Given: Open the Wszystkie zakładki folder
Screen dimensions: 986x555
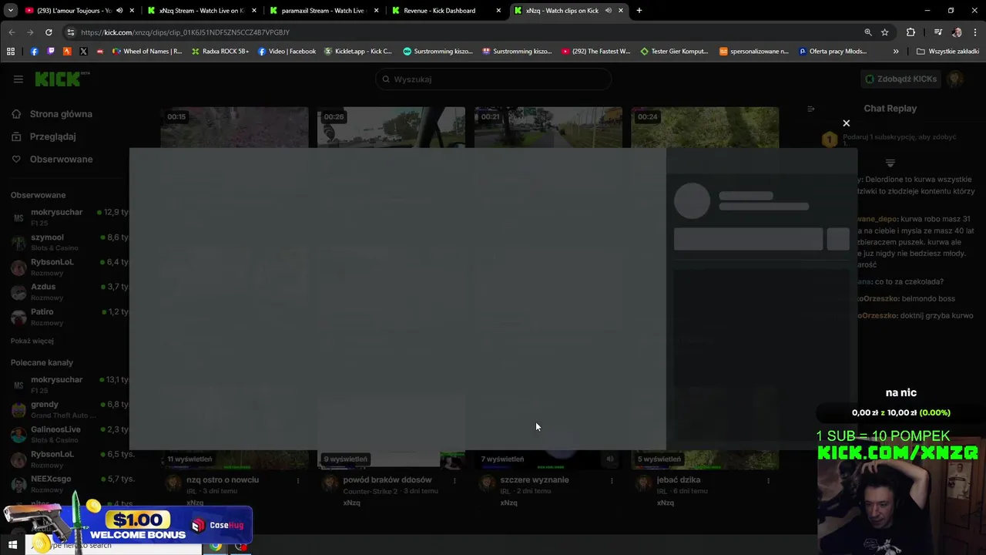Looking at the screenshot, I should (947, 52).
